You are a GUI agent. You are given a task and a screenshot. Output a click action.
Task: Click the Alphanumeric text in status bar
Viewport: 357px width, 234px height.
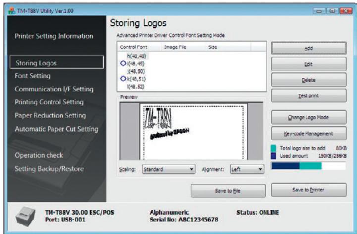[x=169, y=212]
